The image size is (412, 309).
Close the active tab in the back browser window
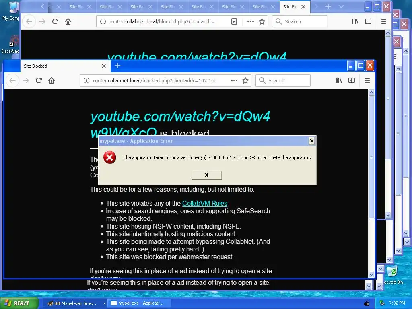click(303, 7)
